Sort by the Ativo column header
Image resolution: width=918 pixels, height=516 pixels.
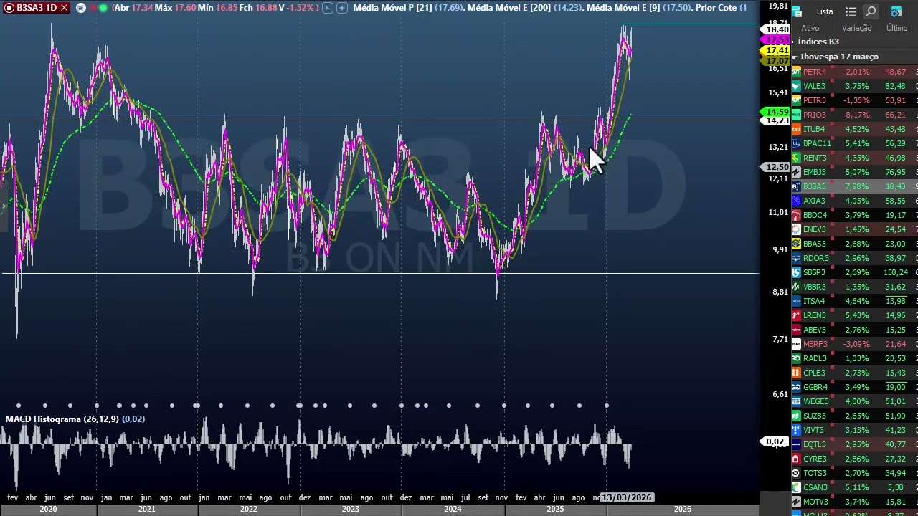pyautogui.click(x=810, y=28)
